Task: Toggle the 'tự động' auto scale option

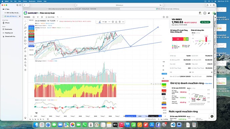Action: pos(166,119)
